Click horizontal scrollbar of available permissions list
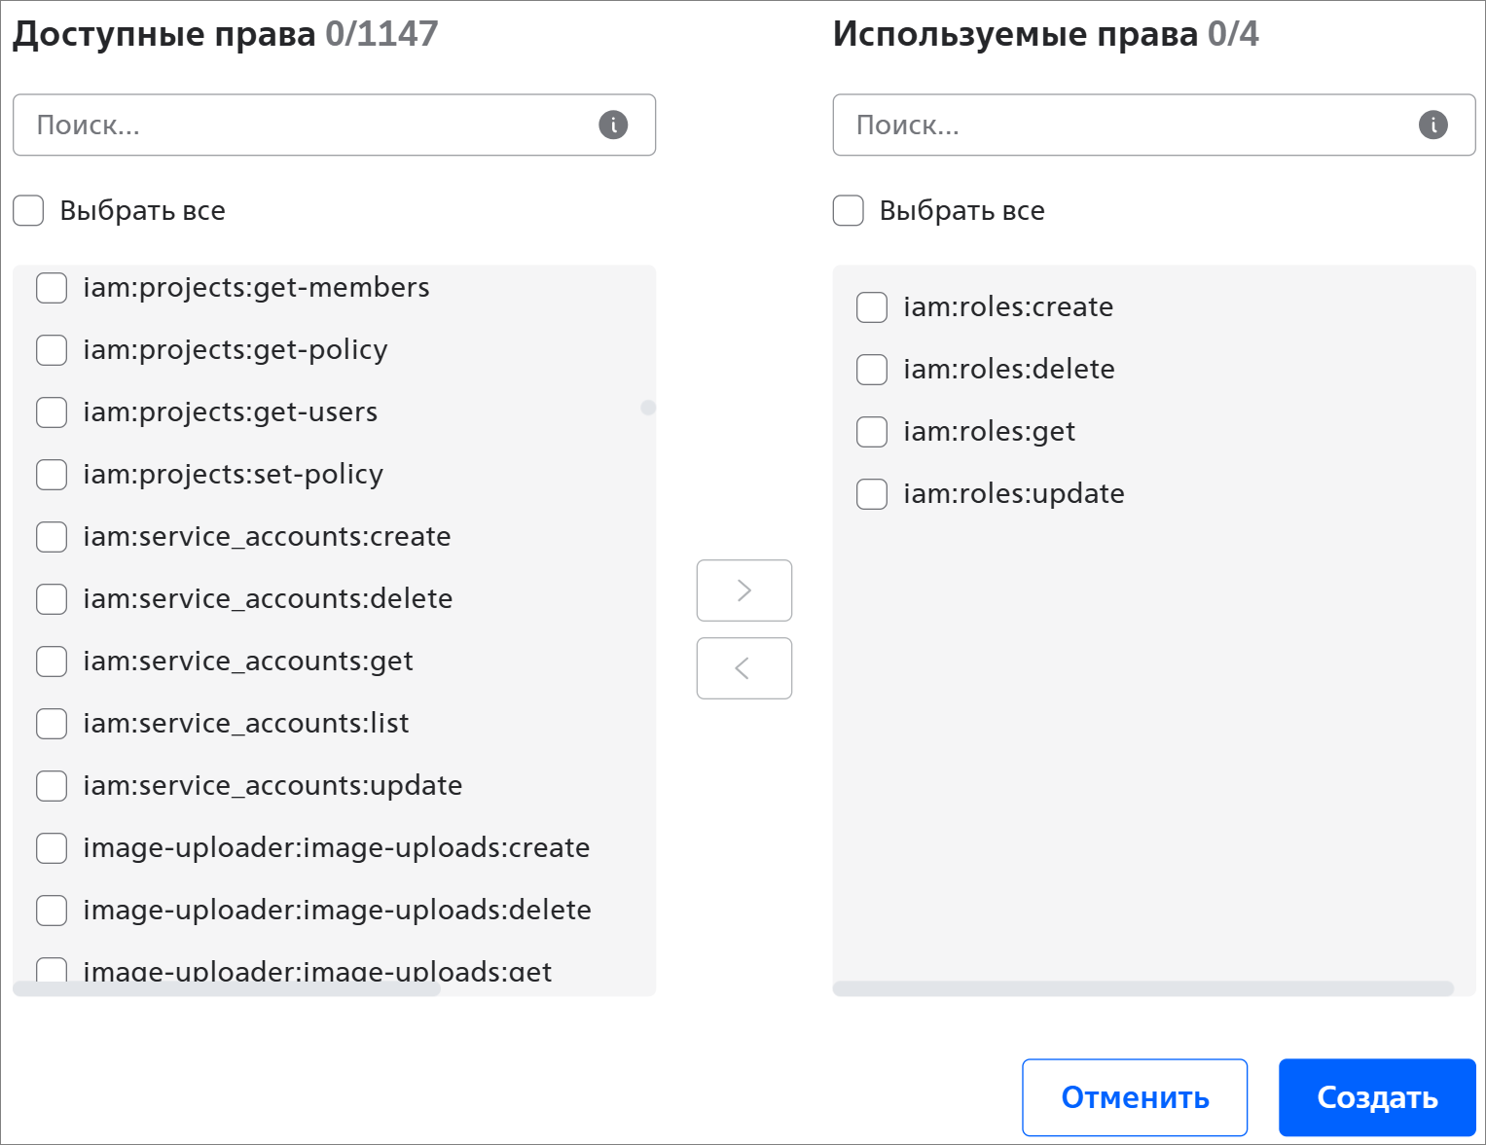 (x=227, y=988)
